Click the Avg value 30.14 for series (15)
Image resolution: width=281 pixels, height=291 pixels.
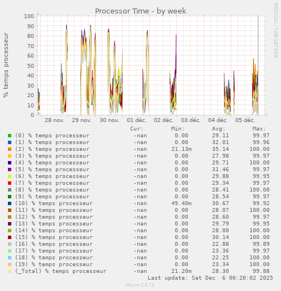[x=221, y=237]
